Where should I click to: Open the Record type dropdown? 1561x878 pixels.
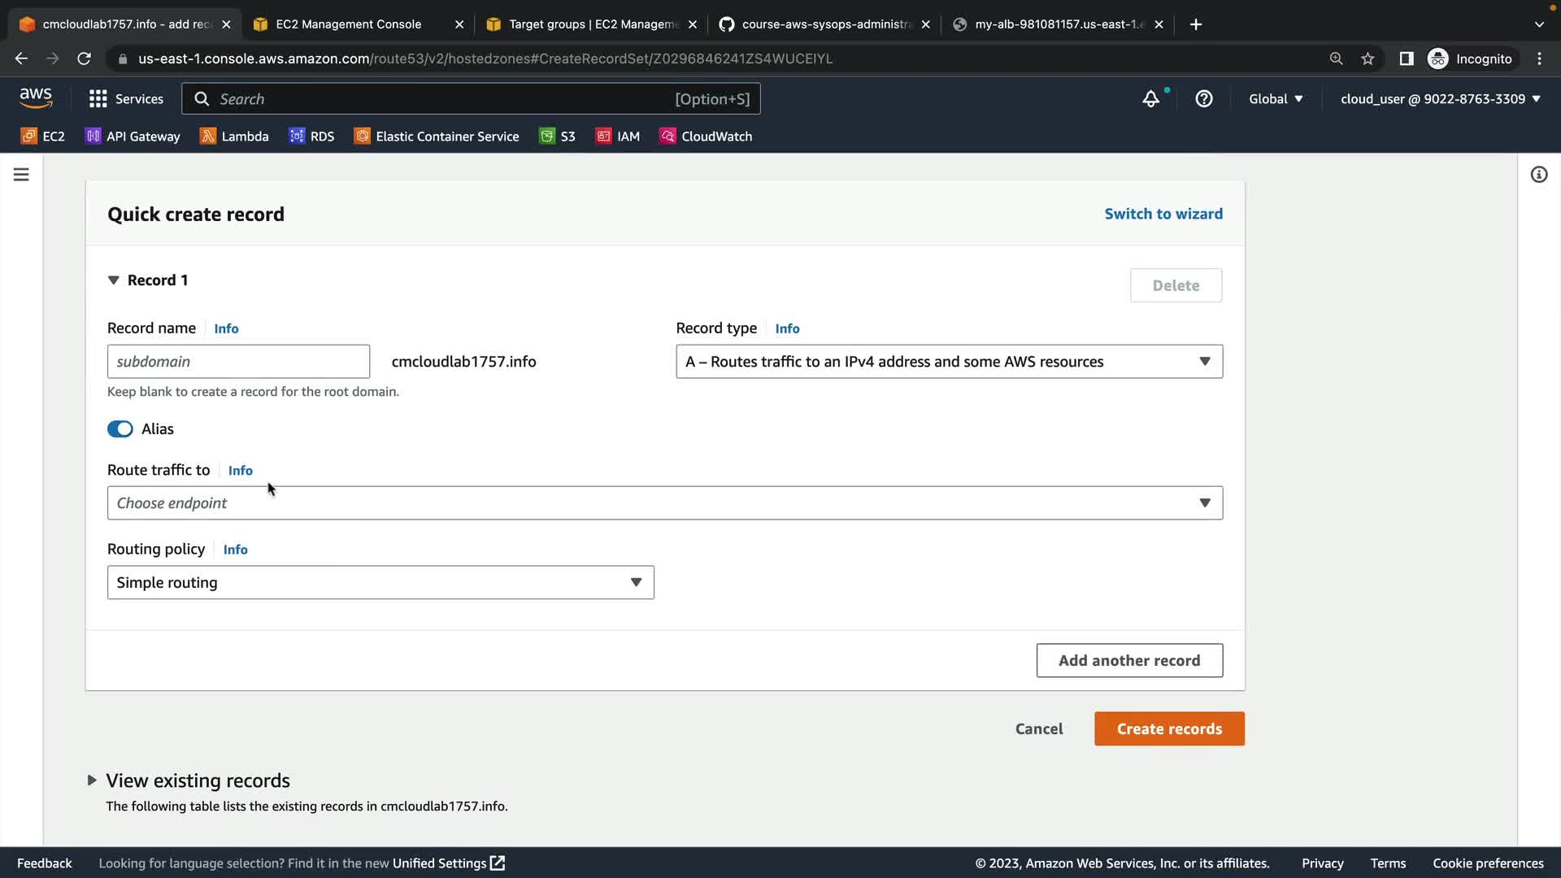click(x=949, y=362)
